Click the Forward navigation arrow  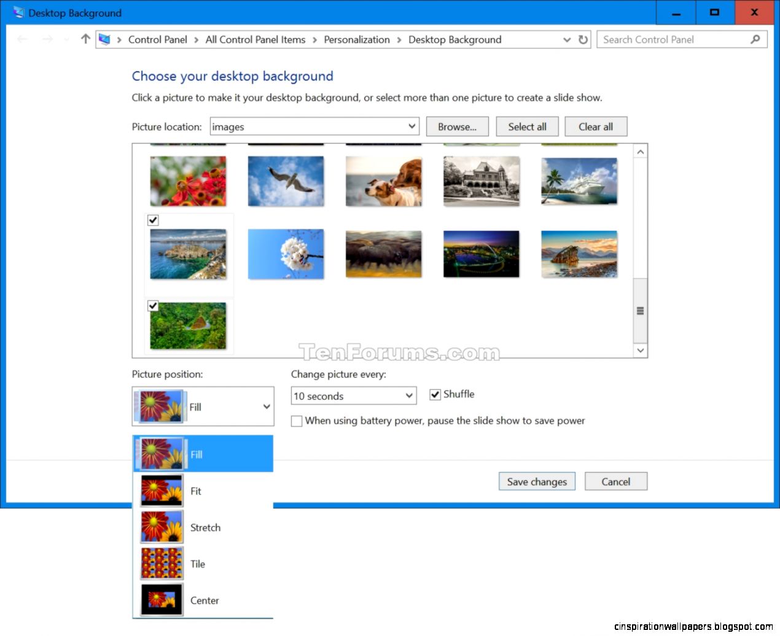pyautogui.click(x=47, y=39)
